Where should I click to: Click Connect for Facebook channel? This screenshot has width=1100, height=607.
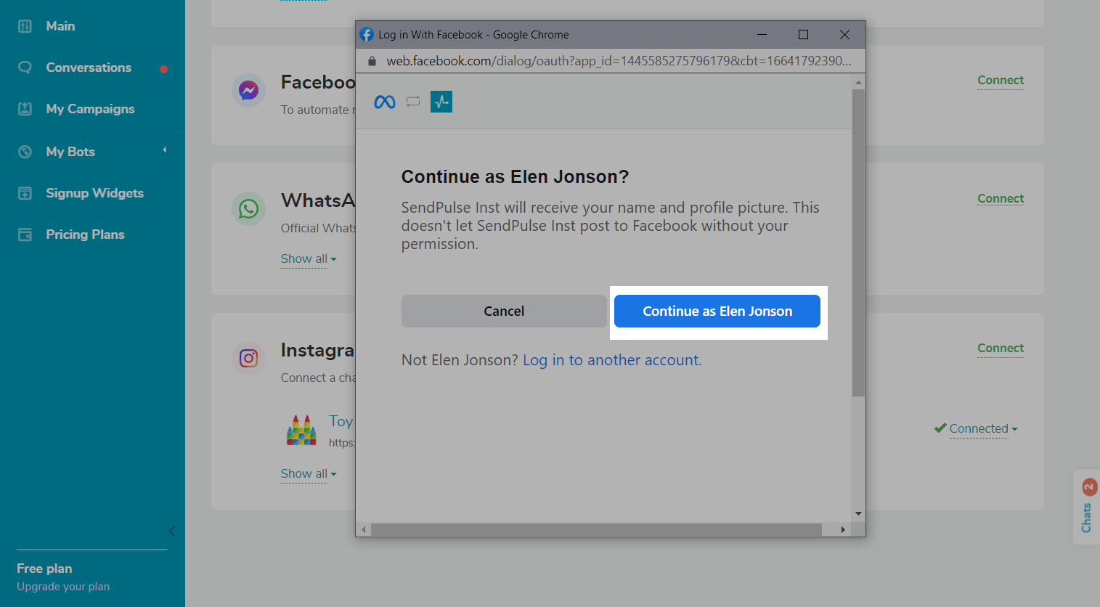tap(1001, 81)
